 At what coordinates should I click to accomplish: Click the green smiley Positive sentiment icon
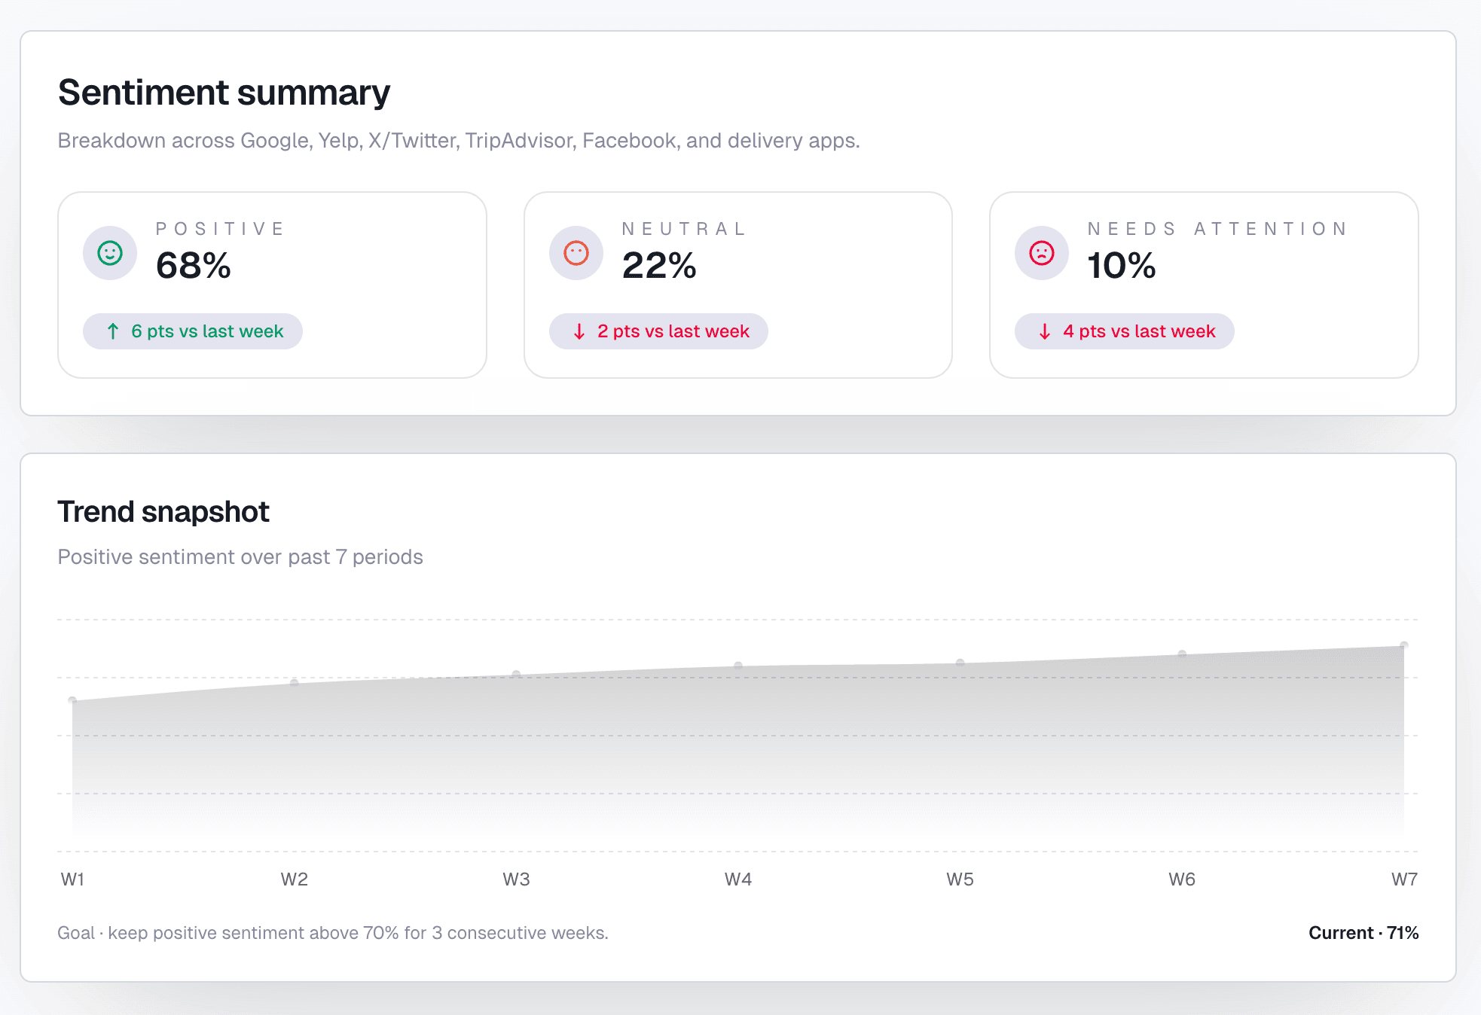click(x=110, y=253)
